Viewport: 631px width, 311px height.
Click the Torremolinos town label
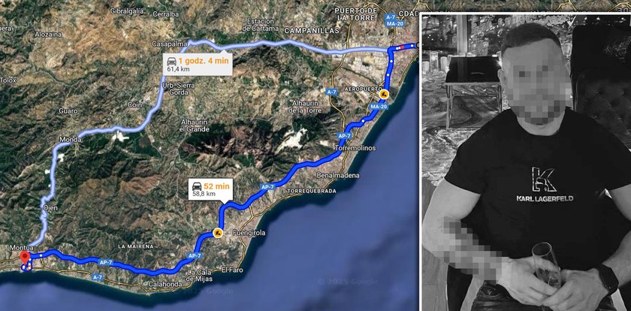tap(356, 148)
